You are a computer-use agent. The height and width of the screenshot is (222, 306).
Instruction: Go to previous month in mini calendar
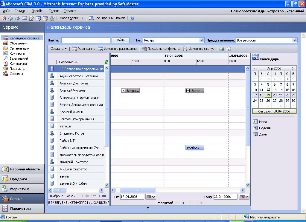coord(255,68)
